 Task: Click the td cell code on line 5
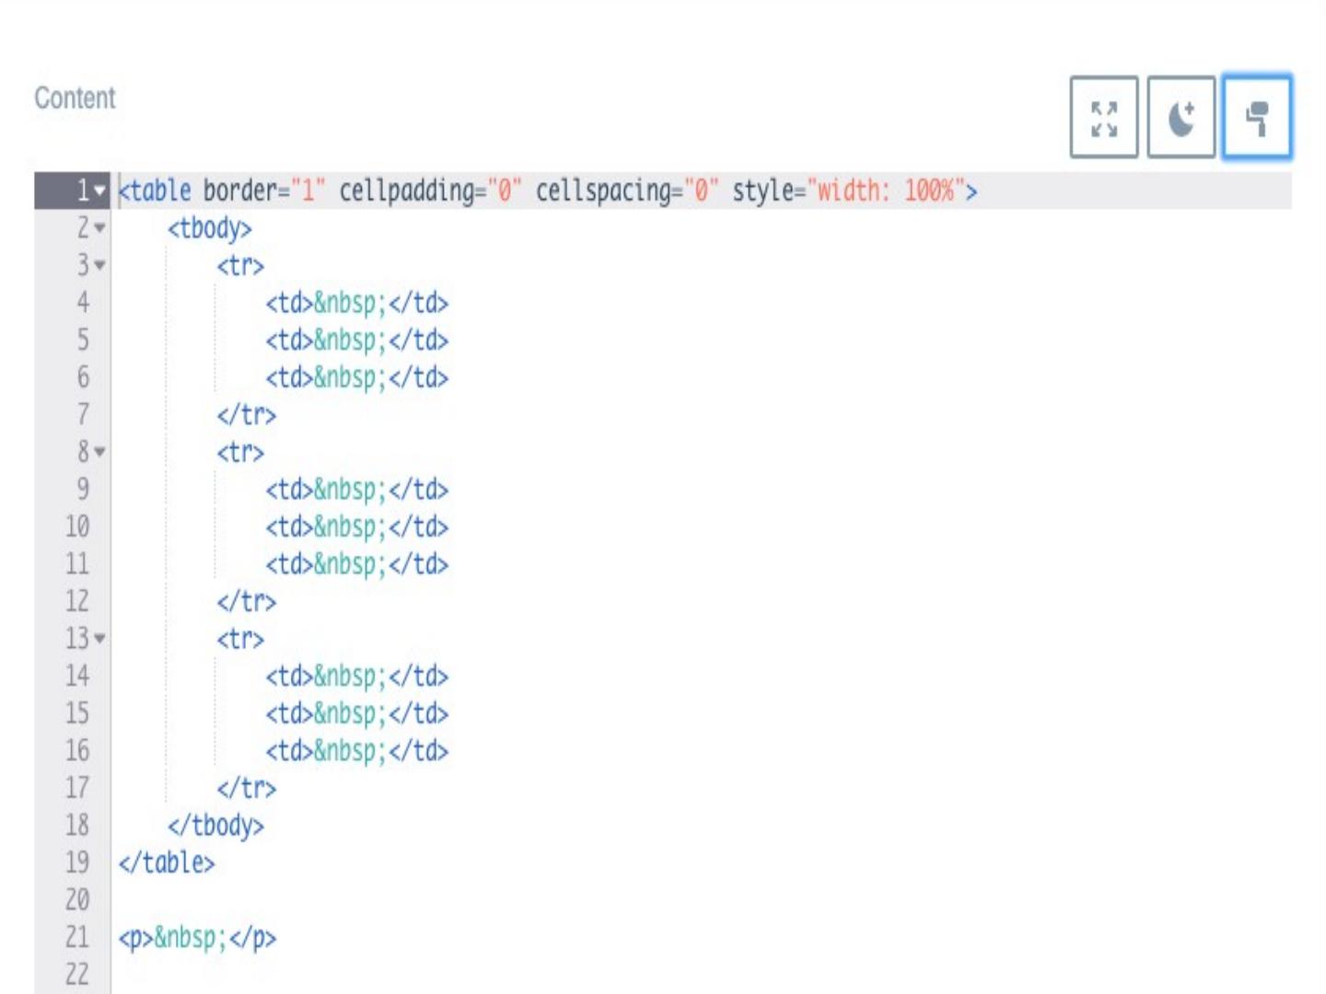(357, 341)
